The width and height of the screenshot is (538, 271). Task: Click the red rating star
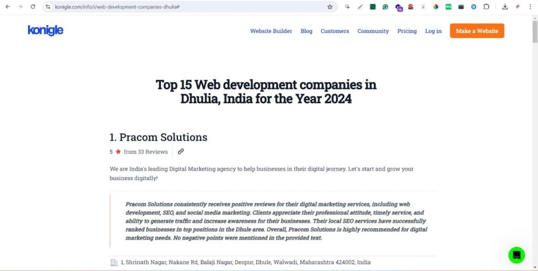coord(118,151)
